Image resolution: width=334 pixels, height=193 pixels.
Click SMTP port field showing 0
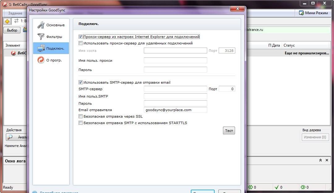point(227,89)
